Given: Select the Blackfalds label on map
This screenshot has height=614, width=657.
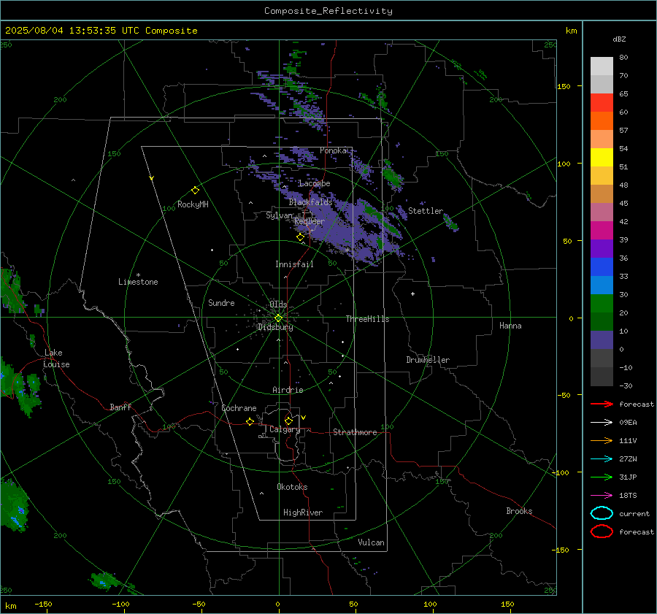Looking at the screenshot, I should [x=310, y=202].
